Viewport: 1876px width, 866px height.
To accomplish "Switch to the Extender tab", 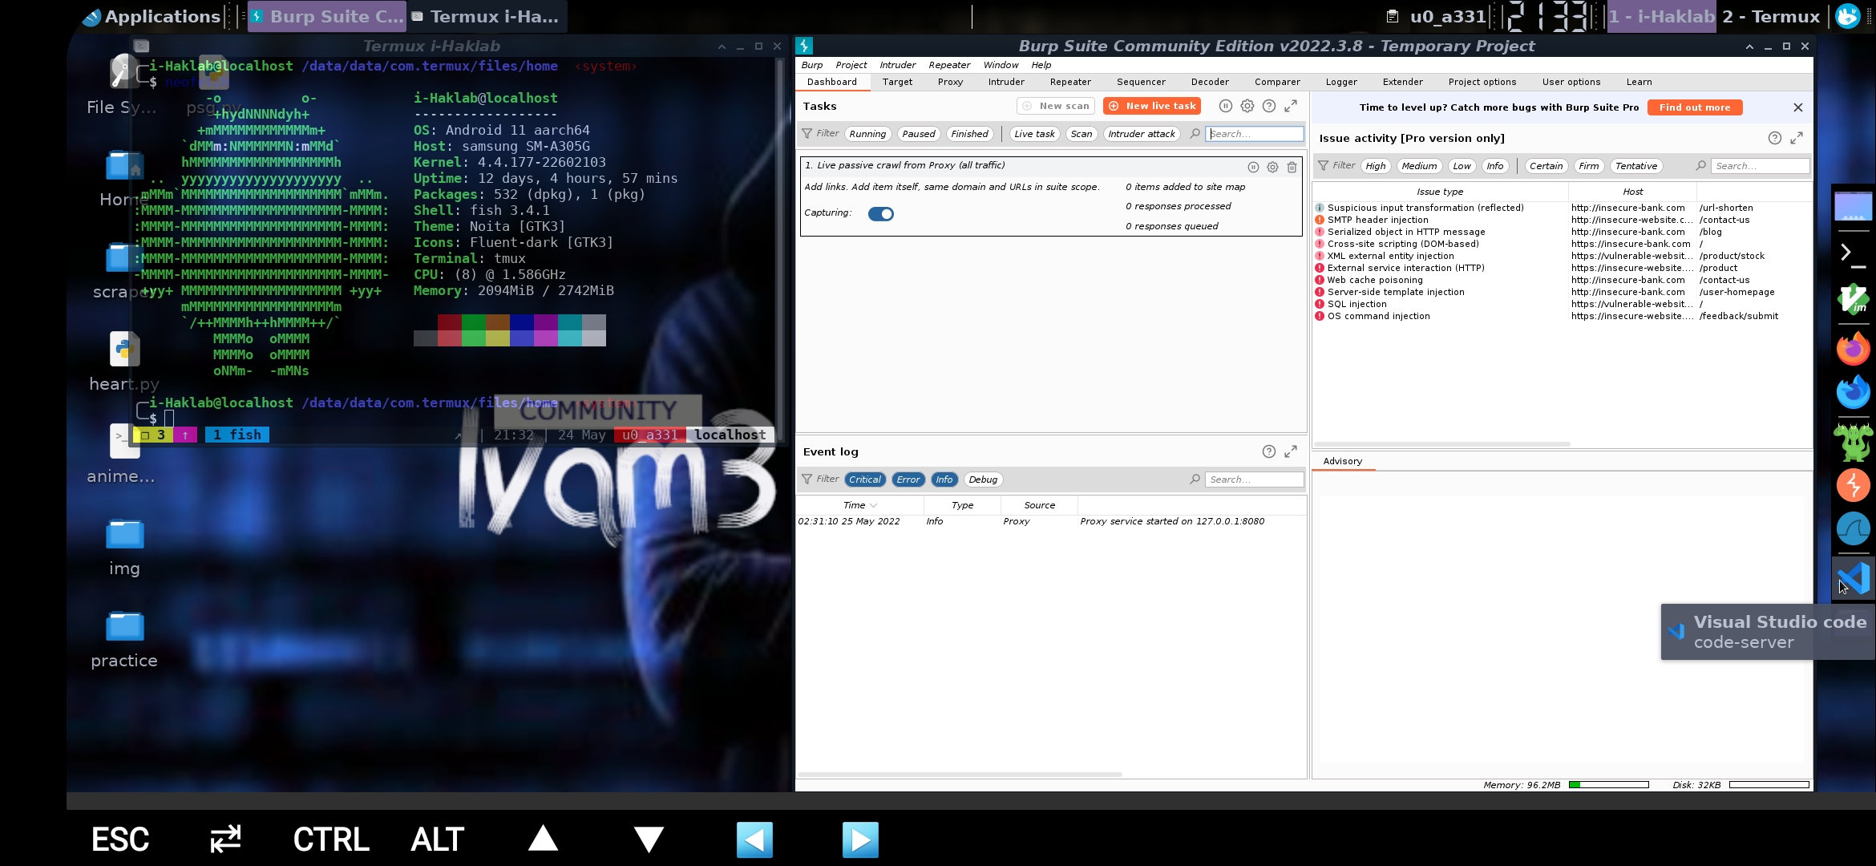I will (1402, 82).
